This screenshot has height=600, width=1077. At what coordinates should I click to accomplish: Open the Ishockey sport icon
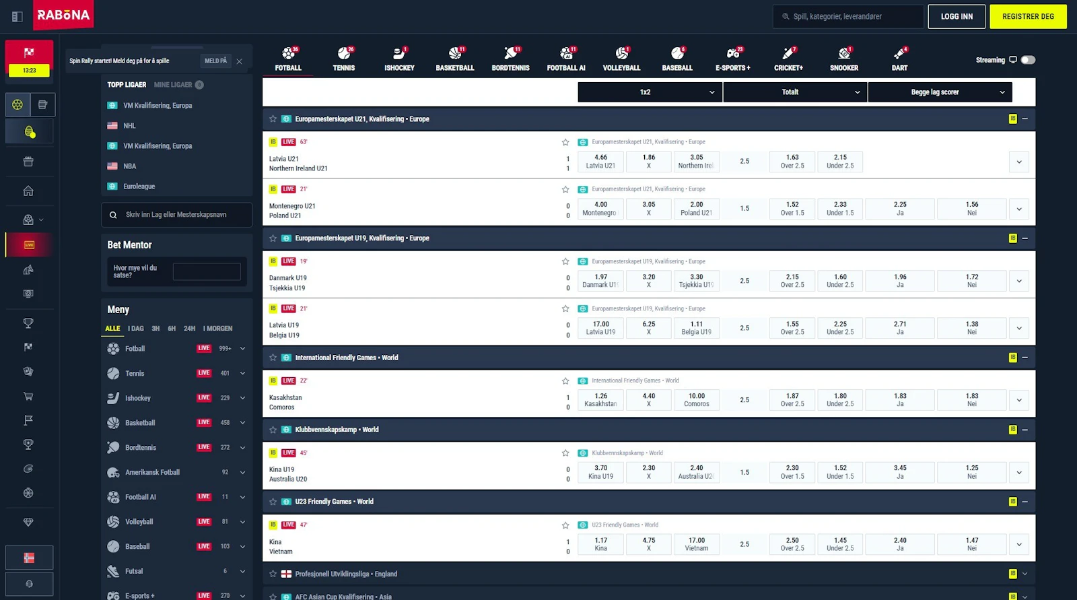point(399,59)
